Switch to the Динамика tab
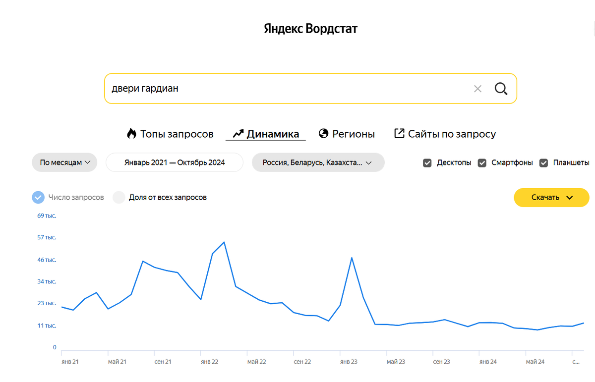 [266, 134]
